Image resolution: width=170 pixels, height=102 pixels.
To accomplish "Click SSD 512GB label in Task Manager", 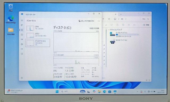I will (94, 28).
